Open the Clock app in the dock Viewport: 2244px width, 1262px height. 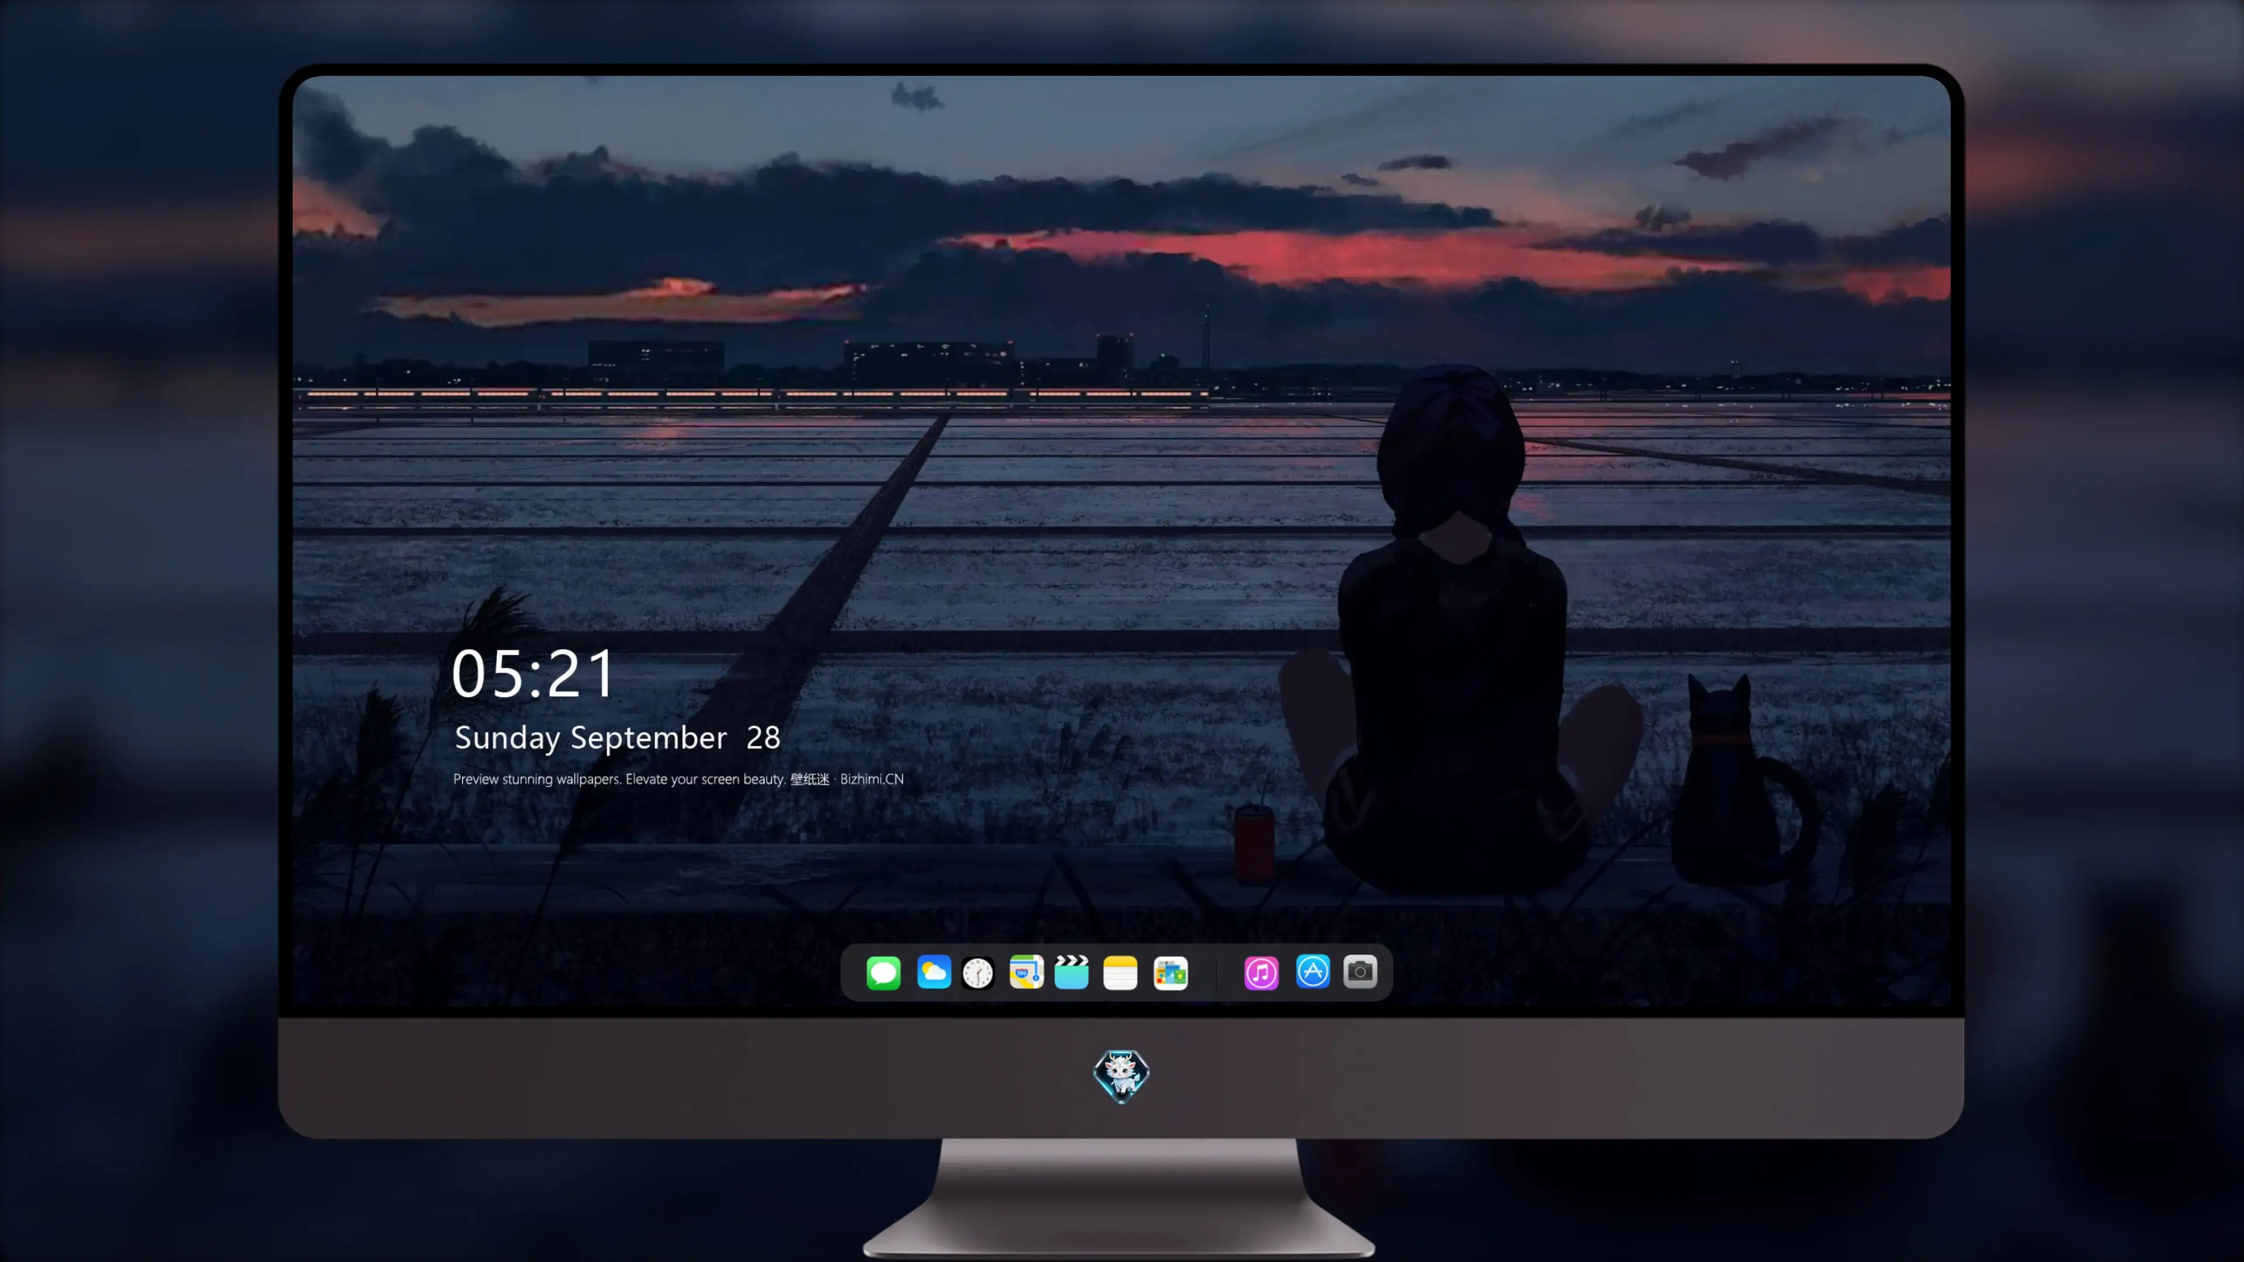pyautogui.click(x=978, y=973)
